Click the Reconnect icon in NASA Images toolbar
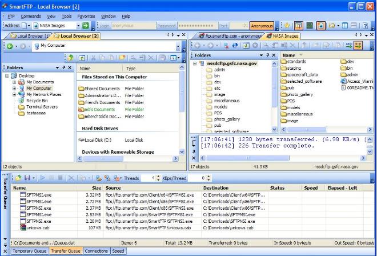Viewport: 377px width, 256px height. [x=235, y=46]
